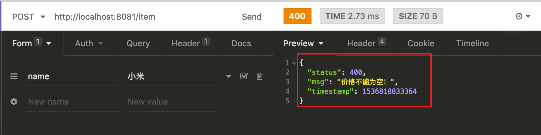Viewport: 541px width, 135px height.
Task: Toggle the name row enabled checkbox
Action: [244, 76]
